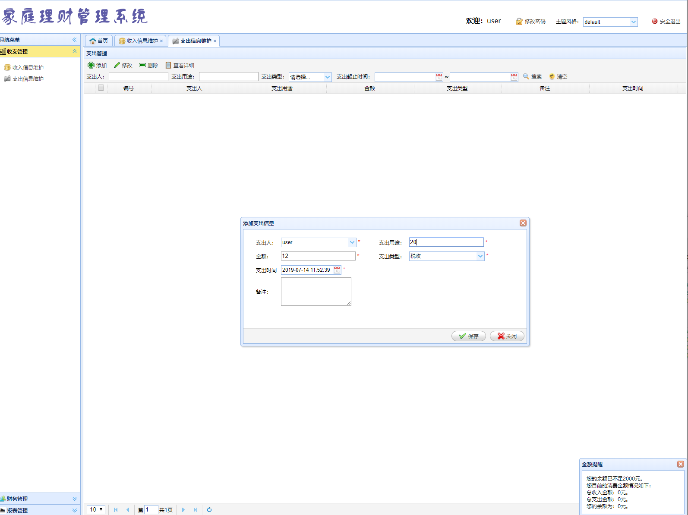Click the refresh icon in pagination bar

tap(209, 509)
